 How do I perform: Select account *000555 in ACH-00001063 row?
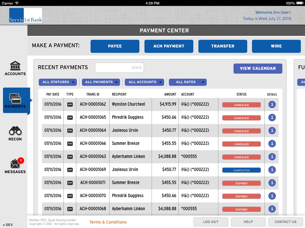click(x=189, y=156)
